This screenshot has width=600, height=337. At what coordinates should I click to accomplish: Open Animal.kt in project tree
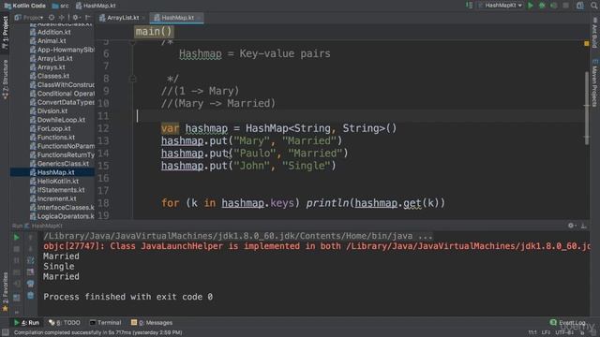point(52,41)
